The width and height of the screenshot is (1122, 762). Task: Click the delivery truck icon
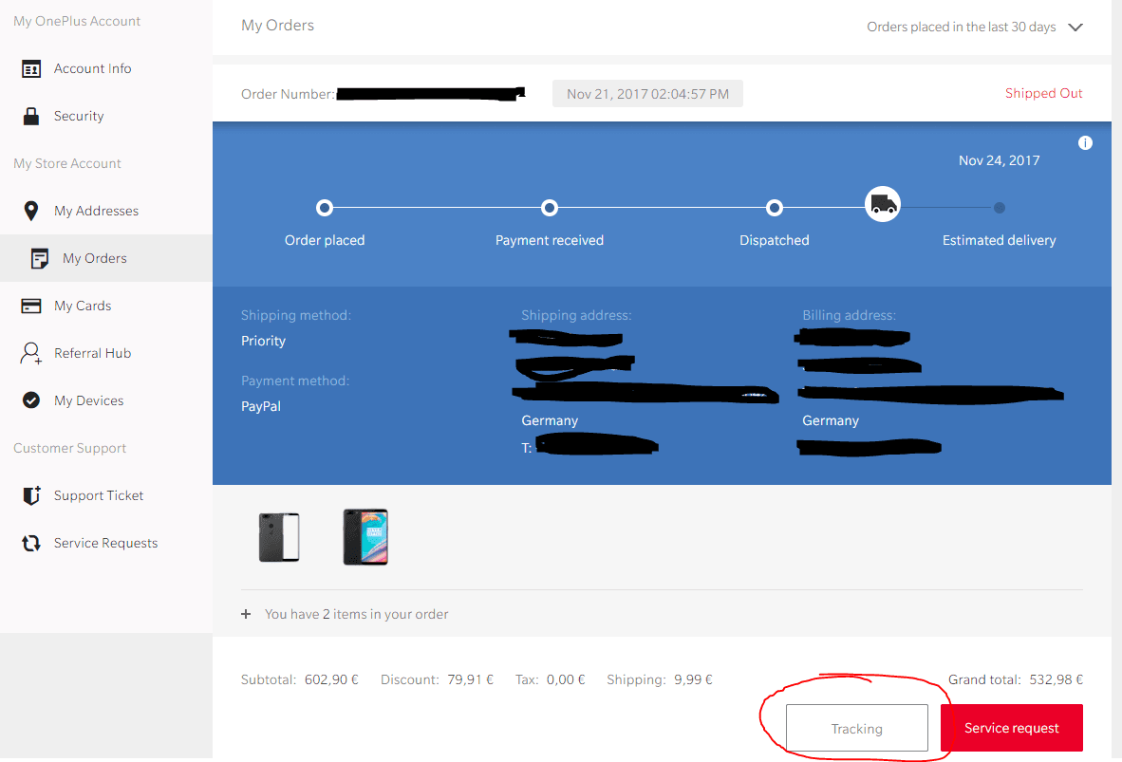click(882, 205)
